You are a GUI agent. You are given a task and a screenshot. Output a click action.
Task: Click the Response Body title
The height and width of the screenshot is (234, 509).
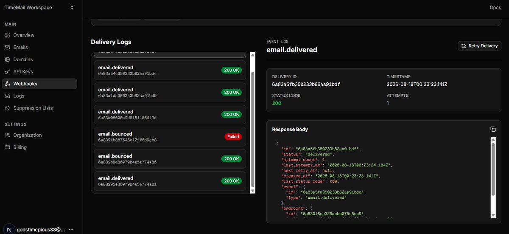[290, 129]
